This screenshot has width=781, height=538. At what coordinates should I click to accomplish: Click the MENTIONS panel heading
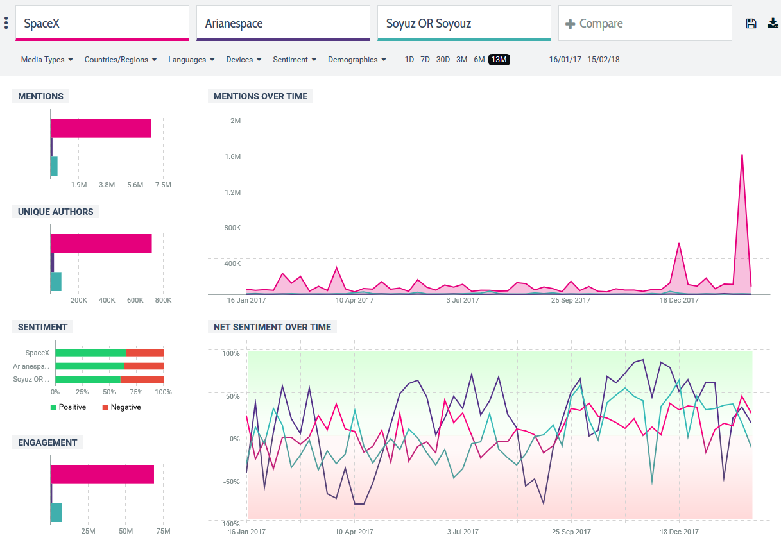pyautogui.click(x=41, y=96)
